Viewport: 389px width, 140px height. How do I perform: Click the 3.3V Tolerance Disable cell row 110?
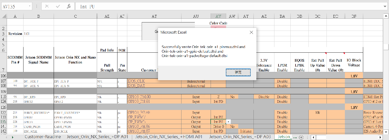[264, 97]
